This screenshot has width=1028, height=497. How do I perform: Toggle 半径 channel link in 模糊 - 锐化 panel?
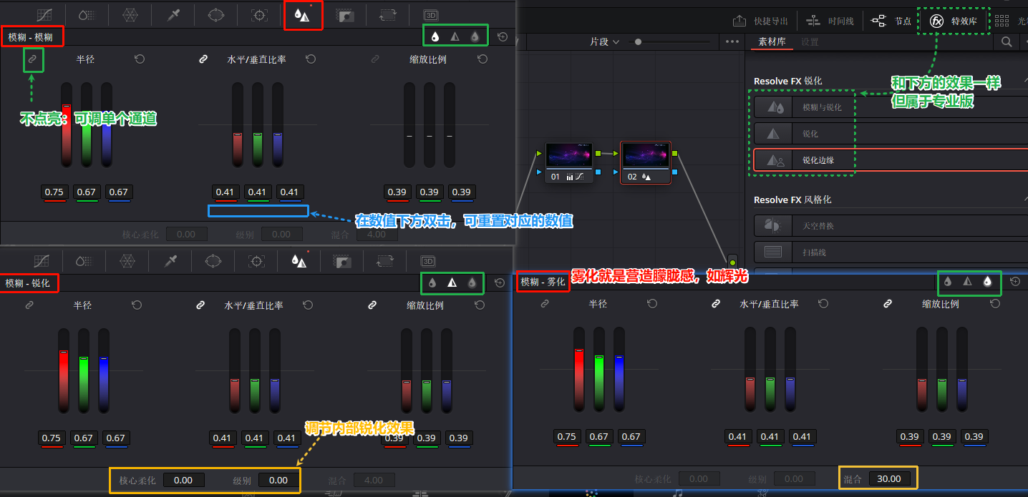29,305
